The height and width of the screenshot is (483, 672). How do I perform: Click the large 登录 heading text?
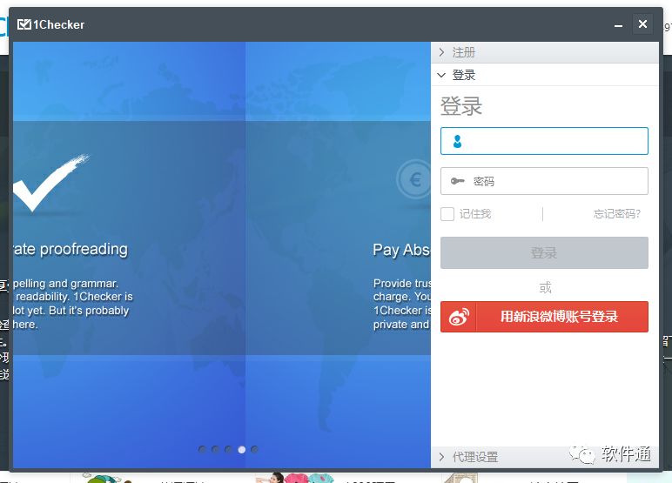tap(461, 106)
